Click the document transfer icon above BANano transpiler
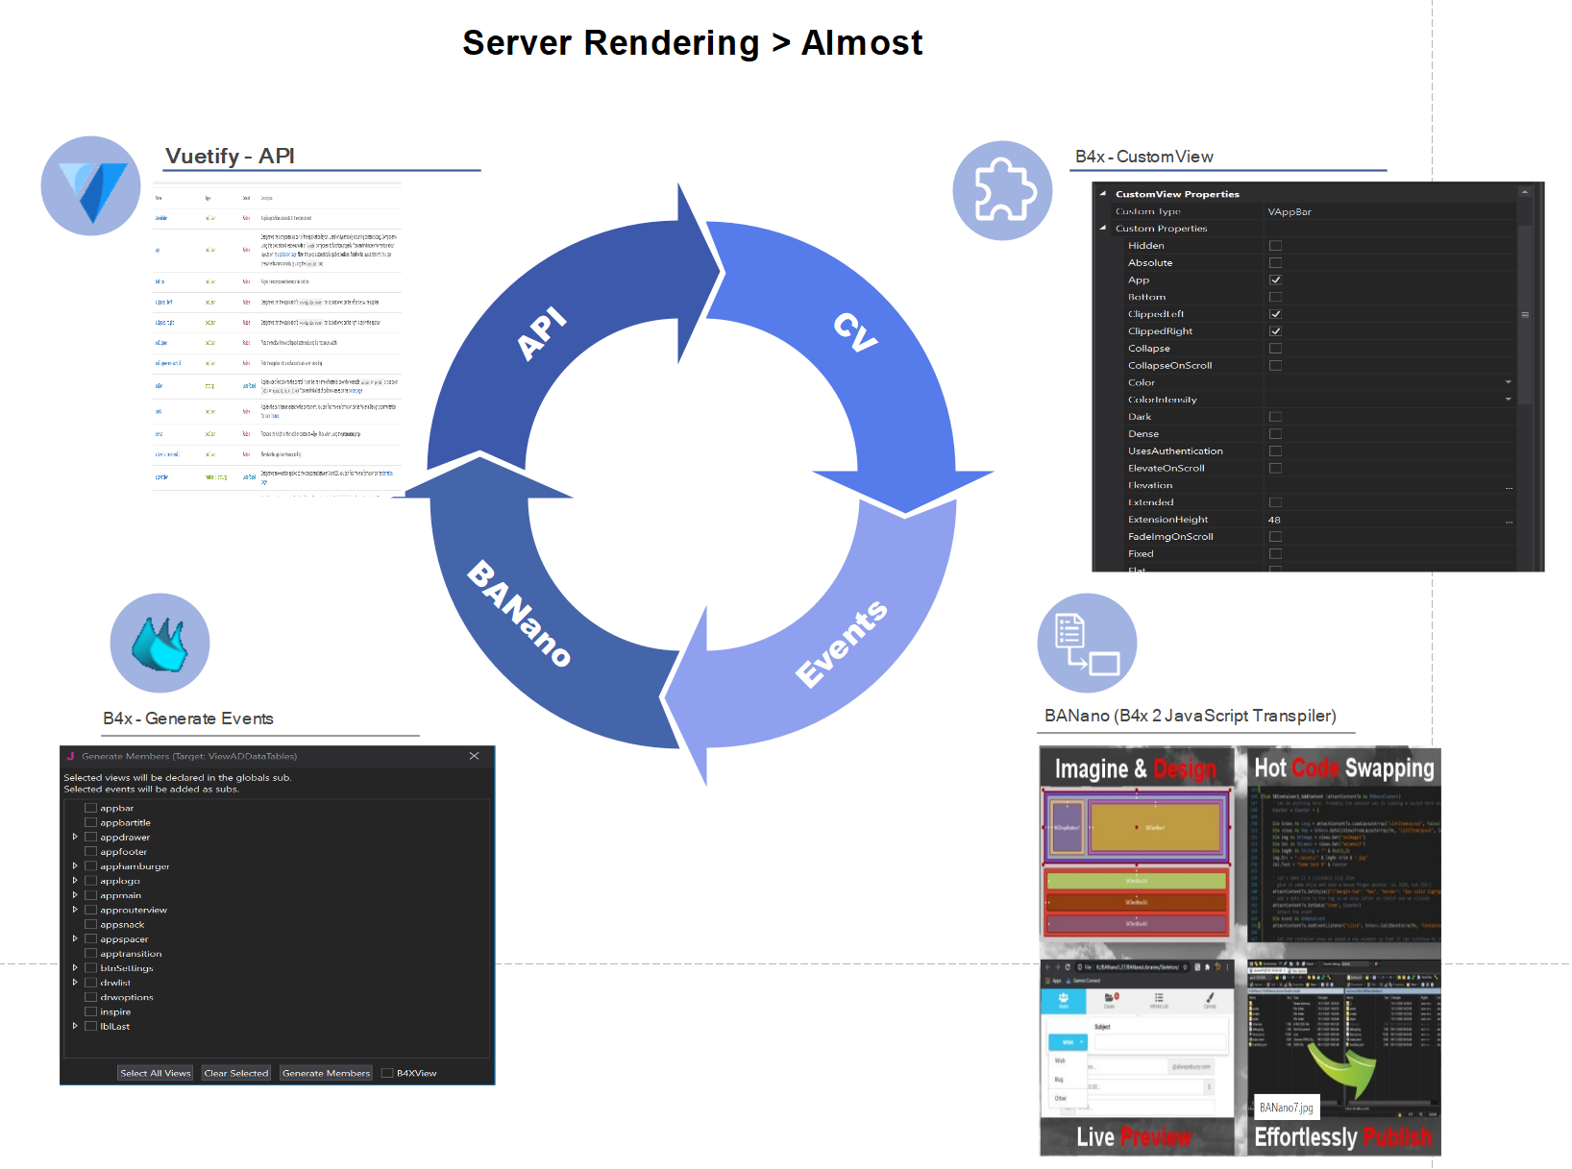Screen dimensions: 1572x1169 point(1086,642)
